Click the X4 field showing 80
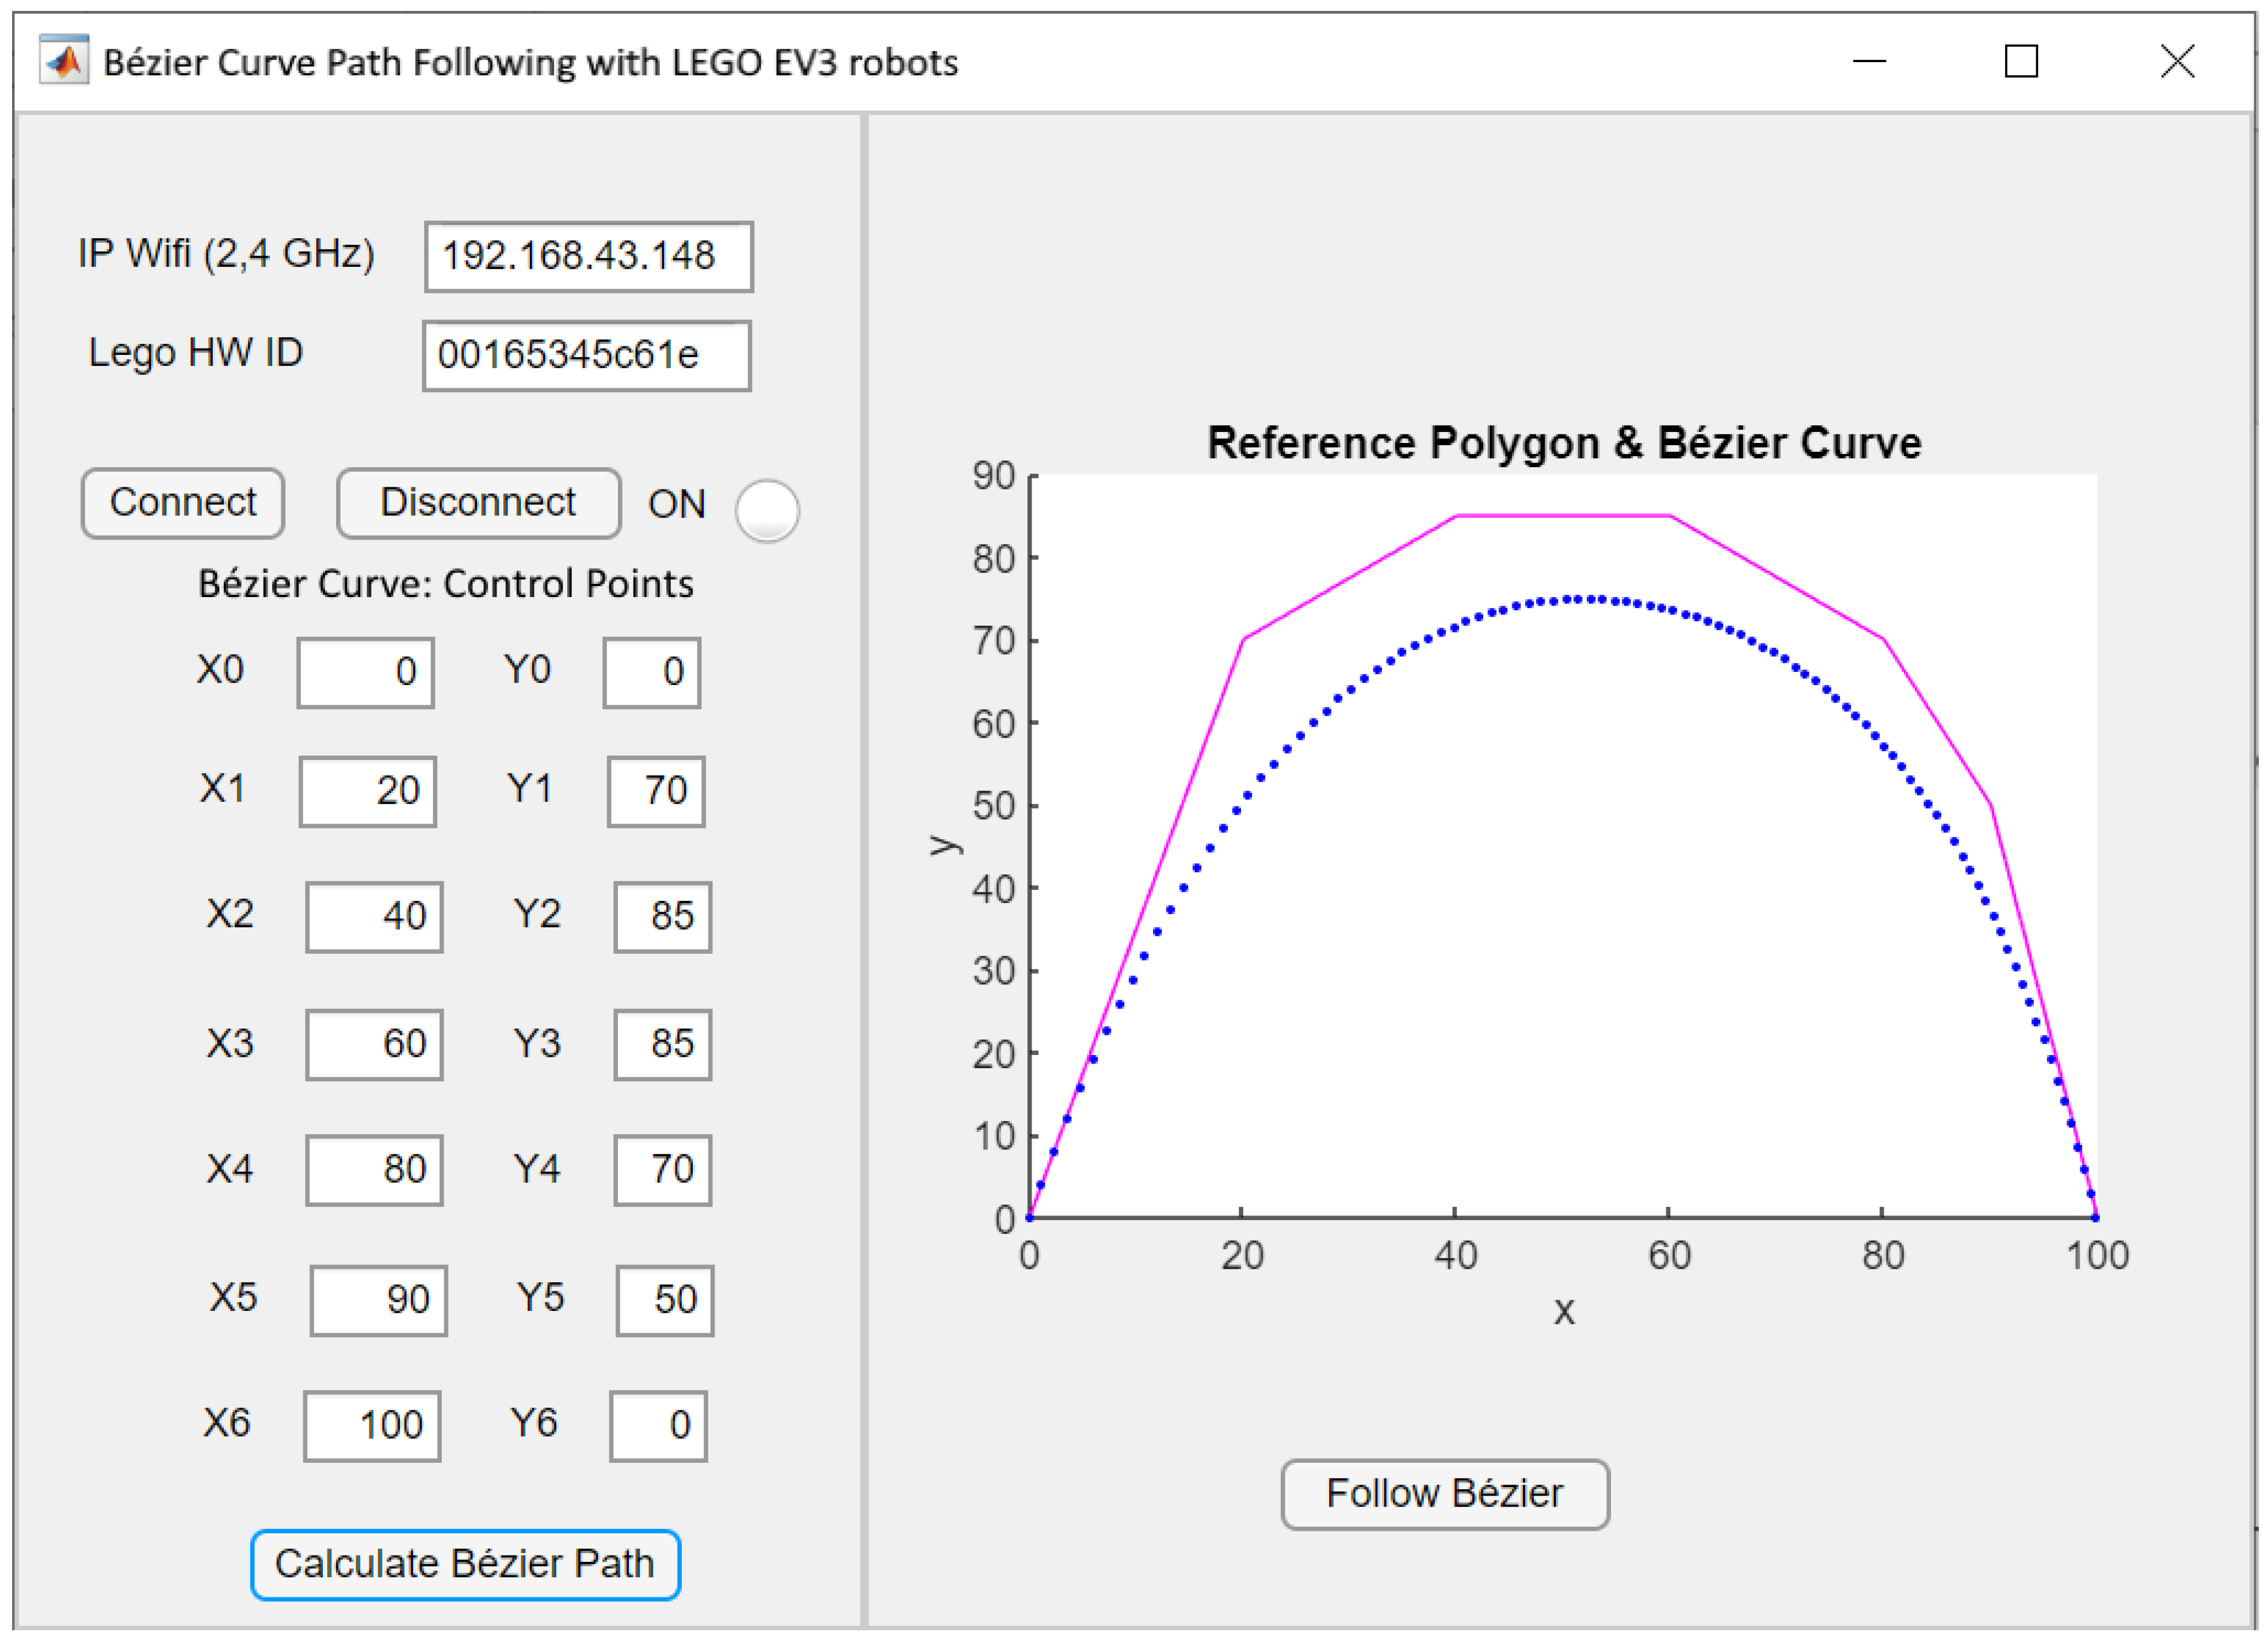Viewport: 2268px width, 1640px height. click(x=374, y=1169)
